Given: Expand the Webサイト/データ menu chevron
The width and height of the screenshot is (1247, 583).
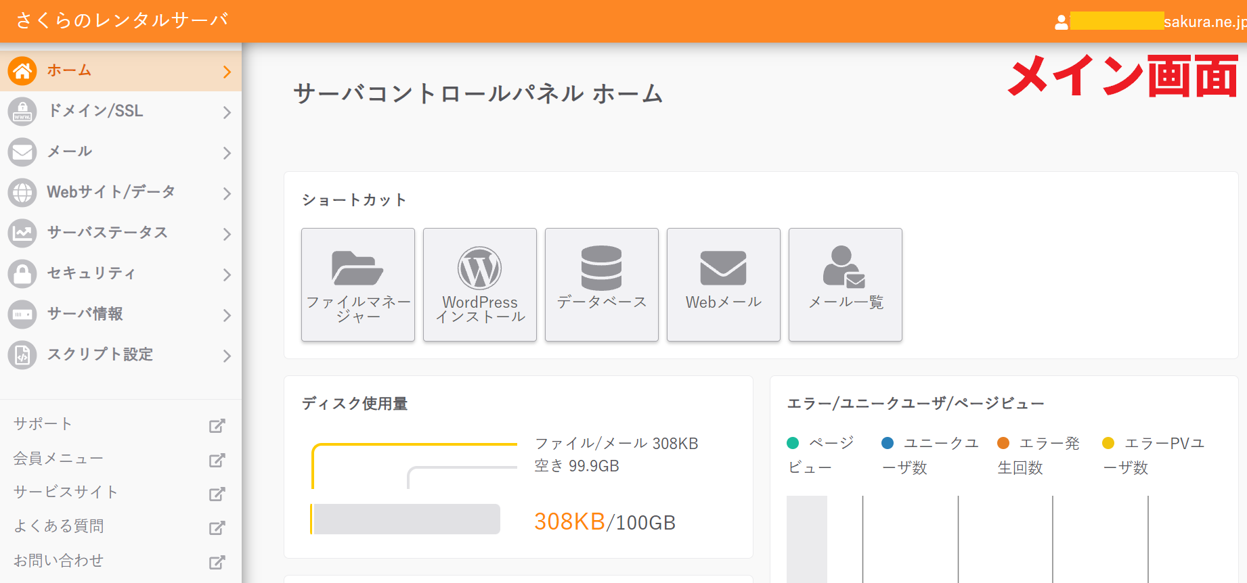Looking at the screenshot, I should (x=227, y=193).
